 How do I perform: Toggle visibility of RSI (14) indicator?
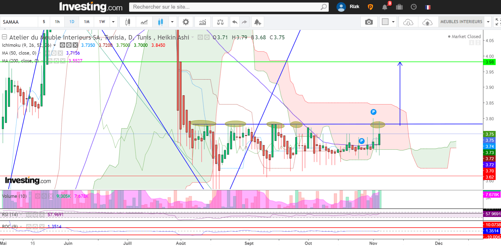click(29, 215)
